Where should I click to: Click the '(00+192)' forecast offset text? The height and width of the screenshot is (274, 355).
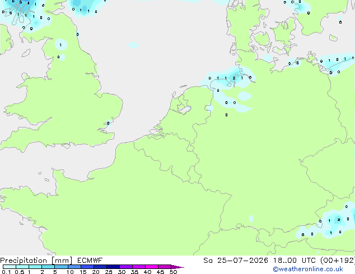(338, 261)
